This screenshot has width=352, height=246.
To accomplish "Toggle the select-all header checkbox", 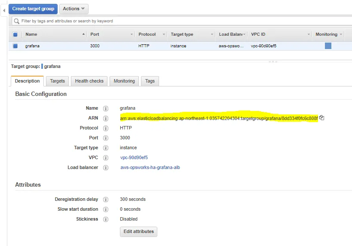I will (15, 34).
